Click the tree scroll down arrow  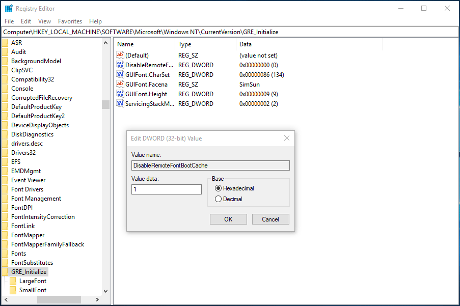click(105, 291)
